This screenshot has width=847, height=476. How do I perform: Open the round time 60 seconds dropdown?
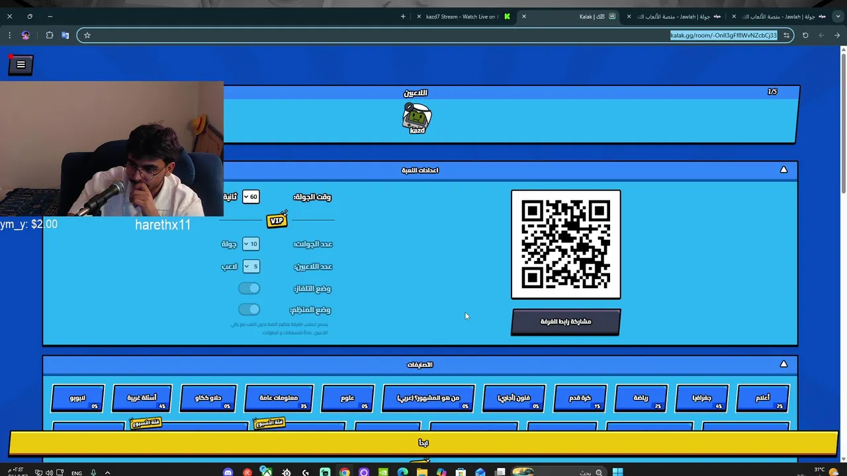pos(250,196)
